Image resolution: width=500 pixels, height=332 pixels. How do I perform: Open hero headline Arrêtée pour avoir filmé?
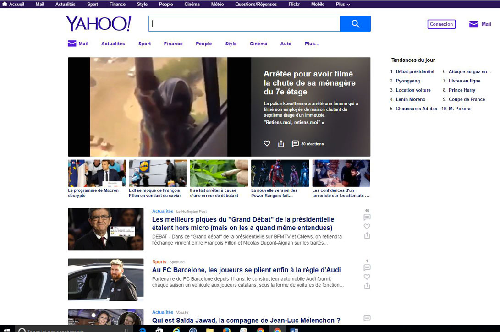click(x=309, y=83)
